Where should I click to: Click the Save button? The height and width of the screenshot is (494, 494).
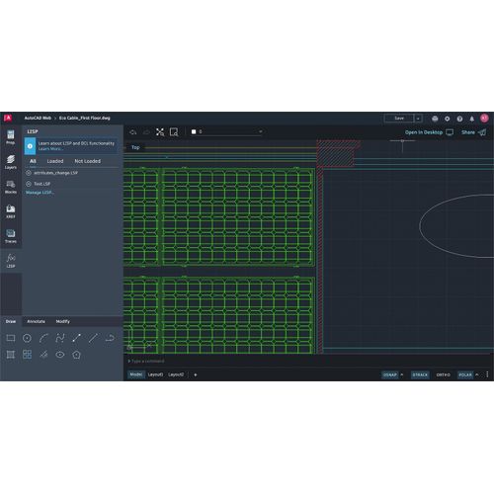399,119
